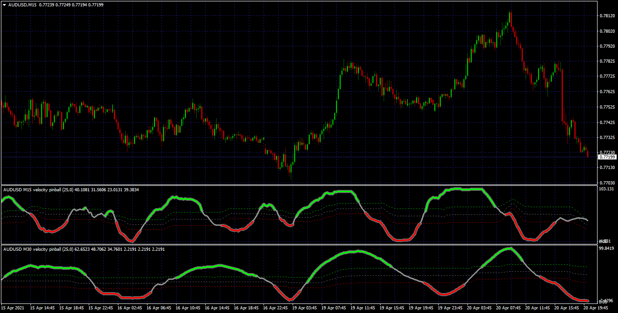
Task: Click the 20 Apr 03:45 time label
Action: (x=479, y=308)
